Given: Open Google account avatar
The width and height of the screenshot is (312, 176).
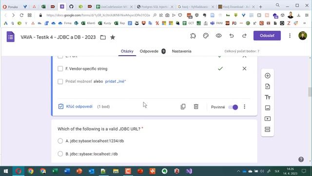Looking at the screenshot, I should (302, 36).
